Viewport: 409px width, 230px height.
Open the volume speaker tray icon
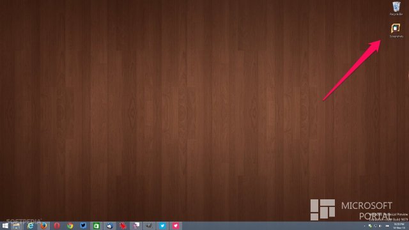(x=380, y=226)
